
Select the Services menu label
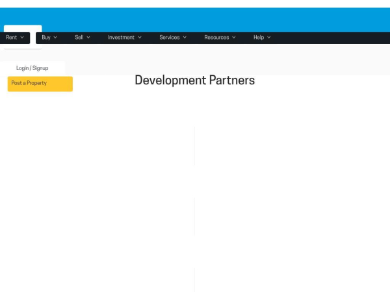(x=170, y=38)
